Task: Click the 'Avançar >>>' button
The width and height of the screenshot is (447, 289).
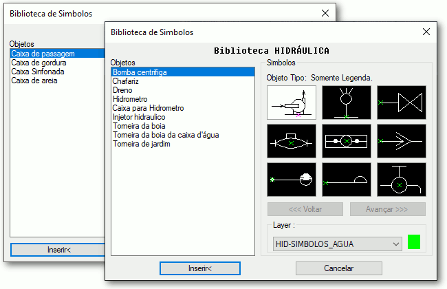Action: (x=387, y=209)
